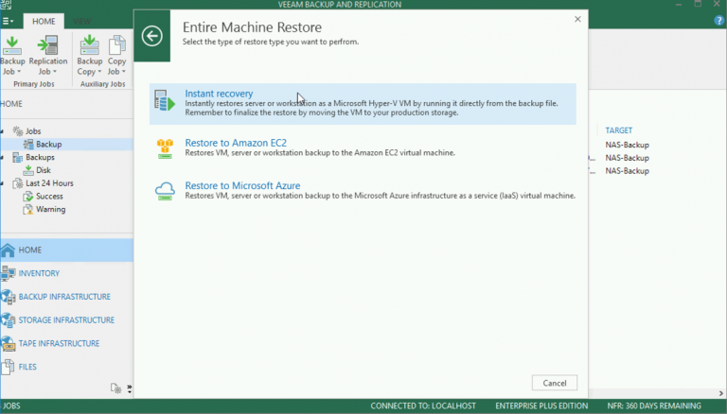This screenshot has width=727, height=414.
Task: Select Warning under Last 24 Hours
Action: click(x=50, y=209)
